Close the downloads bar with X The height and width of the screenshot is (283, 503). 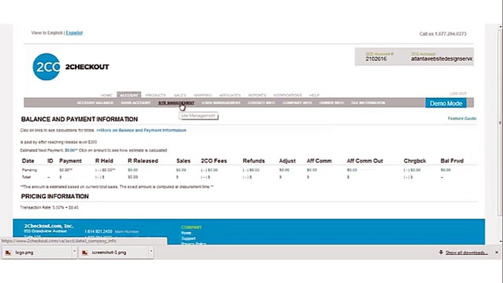pos(496,252)
